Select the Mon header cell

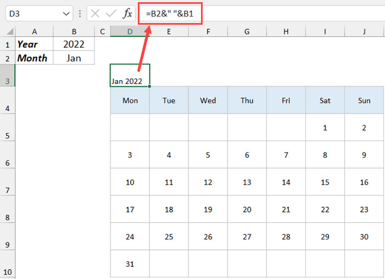point(130,101)
